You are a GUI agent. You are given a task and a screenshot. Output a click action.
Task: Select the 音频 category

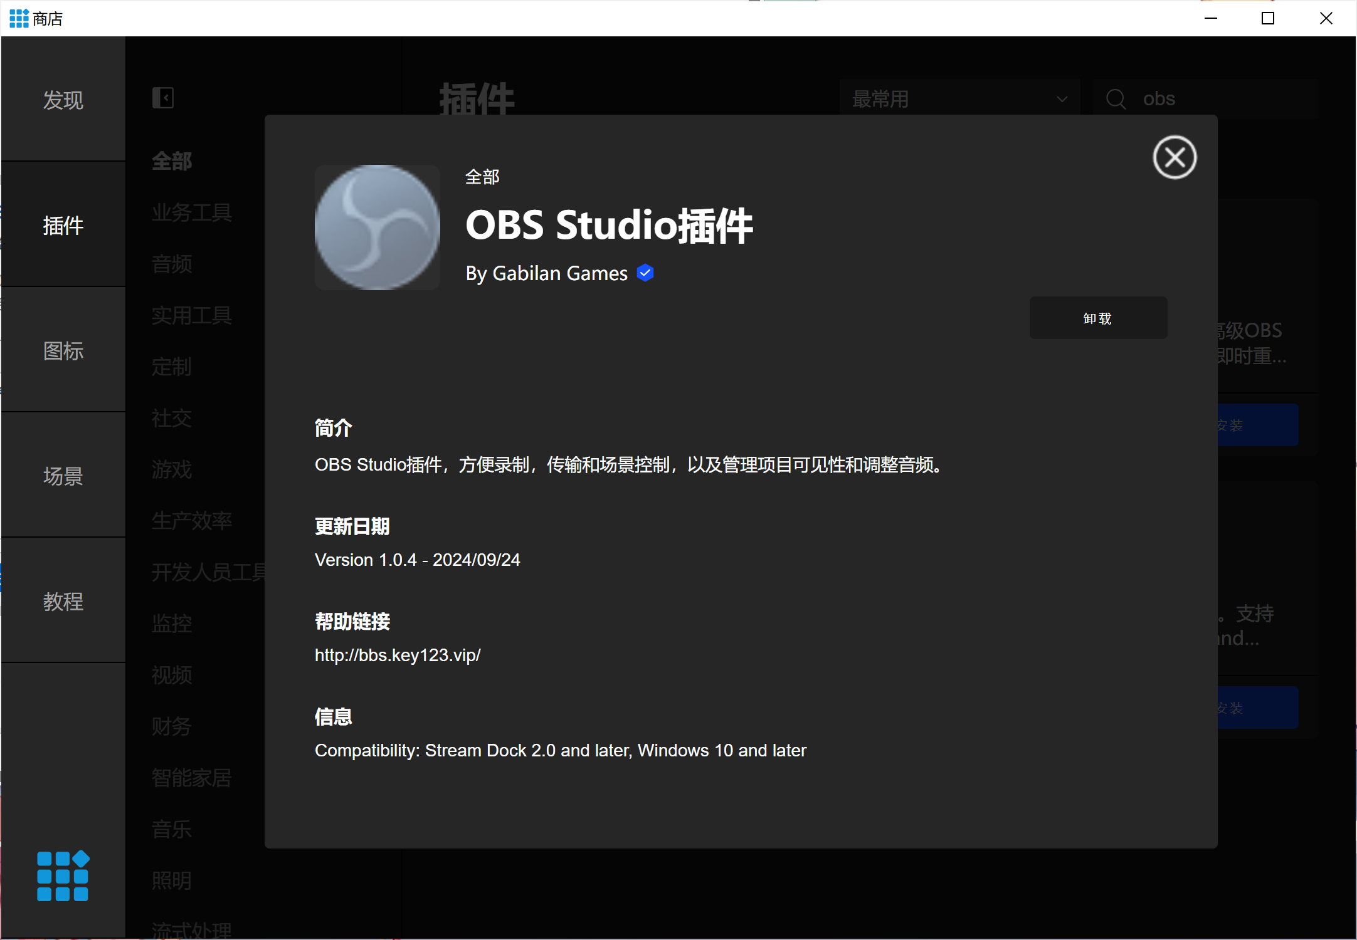(x=172, y=264)
